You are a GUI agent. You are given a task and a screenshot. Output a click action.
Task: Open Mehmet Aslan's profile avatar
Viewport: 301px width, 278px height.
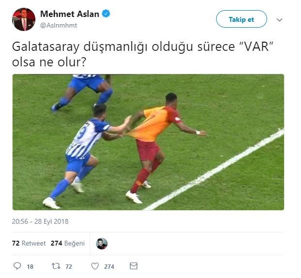[24, 19]
